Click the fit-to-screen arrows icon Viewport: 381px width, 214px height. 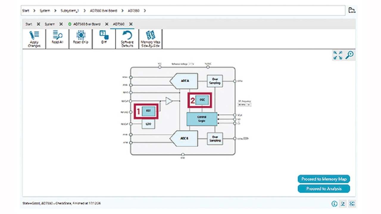[x=338, y=55]
